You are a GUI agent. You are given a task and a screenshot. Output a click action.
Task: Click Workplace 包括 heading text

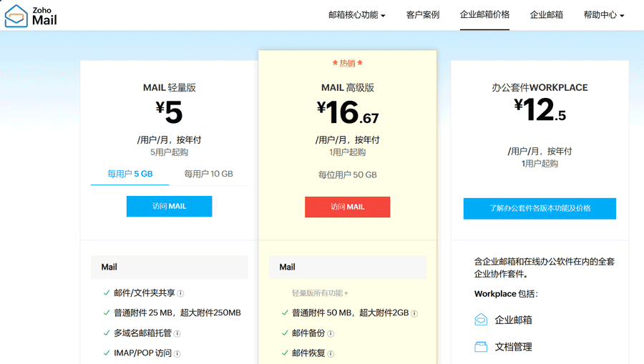[x=506, y=294]
